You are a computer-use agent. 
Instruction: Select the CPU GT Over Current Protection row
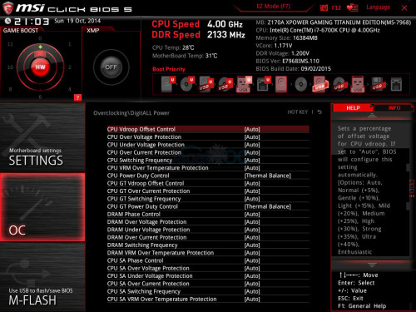click(208, 191)
